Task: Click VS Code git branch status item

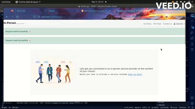Action: coord(4,107)
